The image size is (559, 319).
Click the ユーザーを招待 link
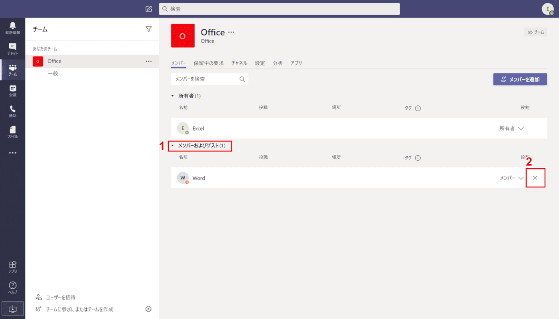tap(61, 297)
